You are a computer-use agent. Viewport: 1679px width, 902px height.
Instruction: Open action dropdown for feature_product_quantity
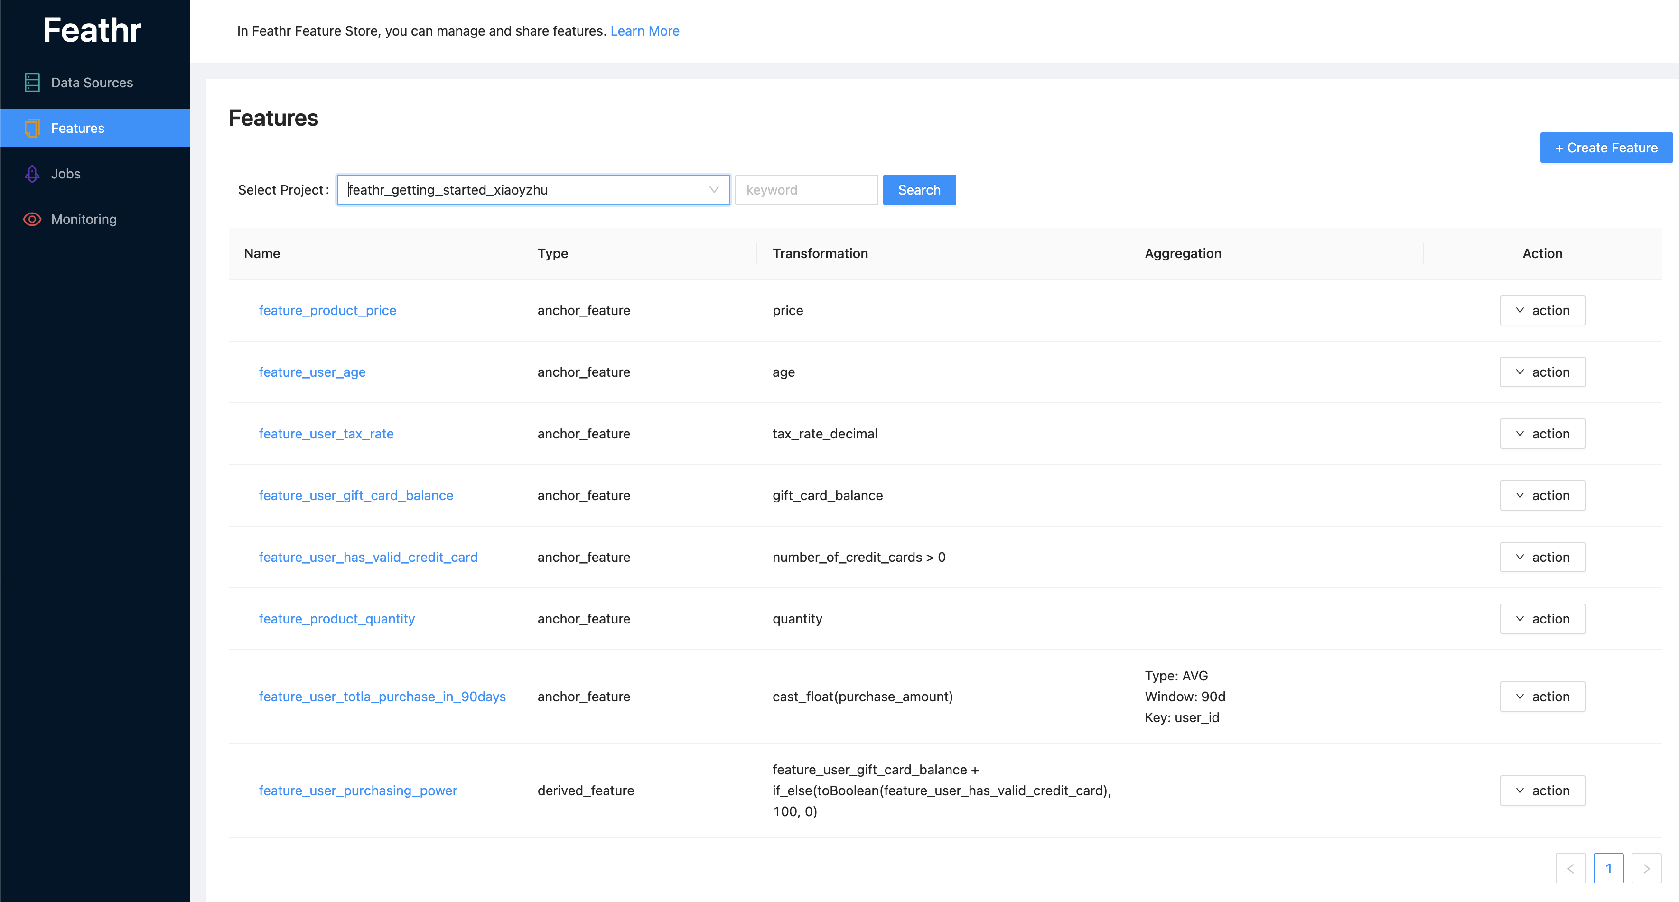coord(1542,619)
